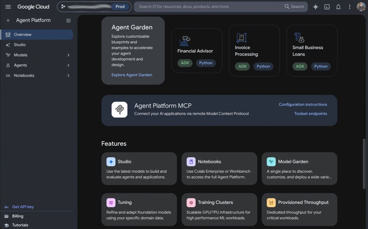
Task: Open the notifications bell
Action: [x=338, y=7]
